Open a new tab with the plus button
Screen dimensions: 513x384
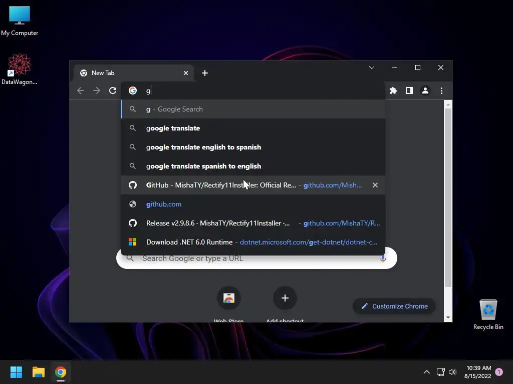(x=205, y=73)
